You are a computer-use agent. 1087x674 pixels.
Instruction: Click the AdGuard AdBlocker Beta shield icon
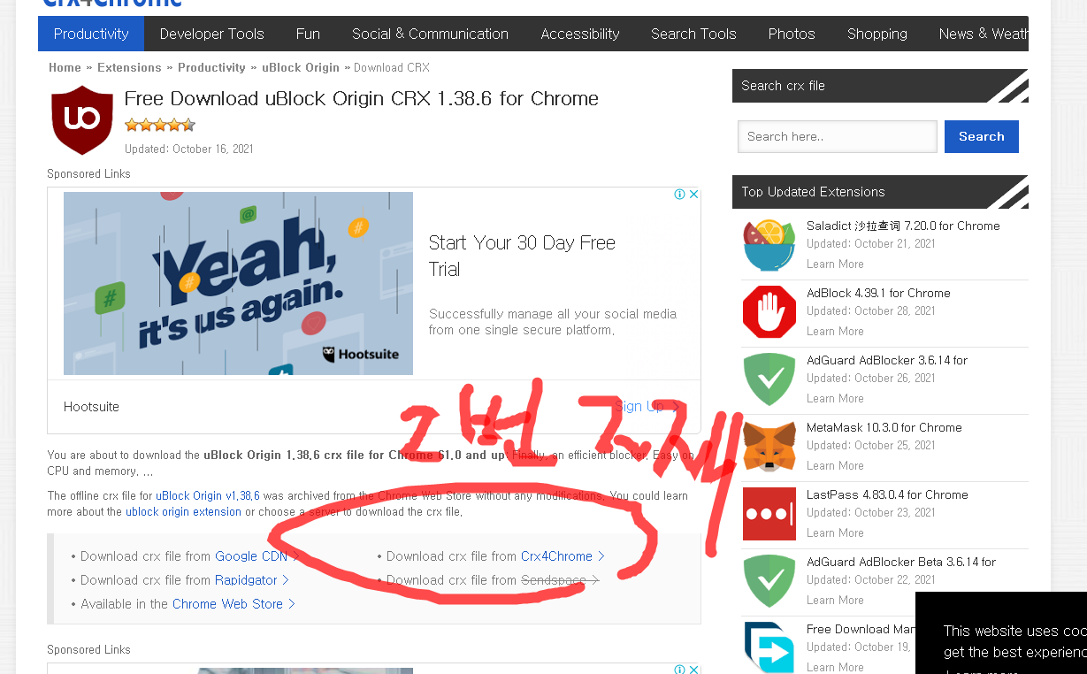(769, 580)
